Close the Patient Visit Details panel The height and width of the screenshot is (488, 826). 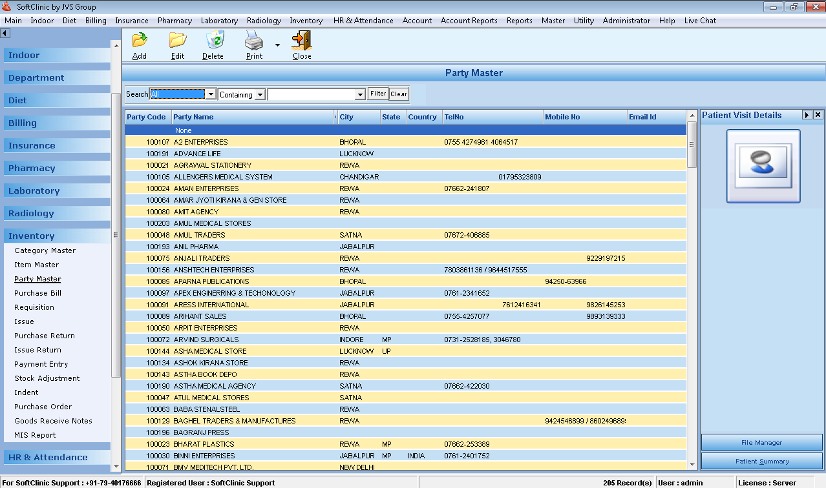point(818,115)
